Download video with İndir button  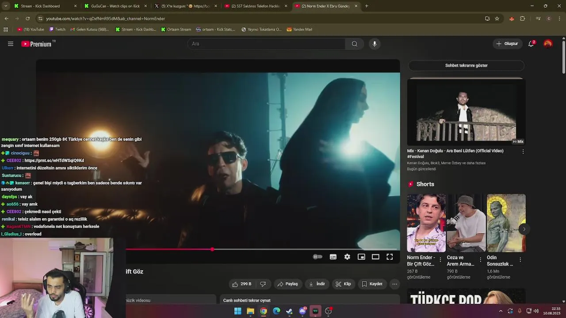(x=317, y=284)
